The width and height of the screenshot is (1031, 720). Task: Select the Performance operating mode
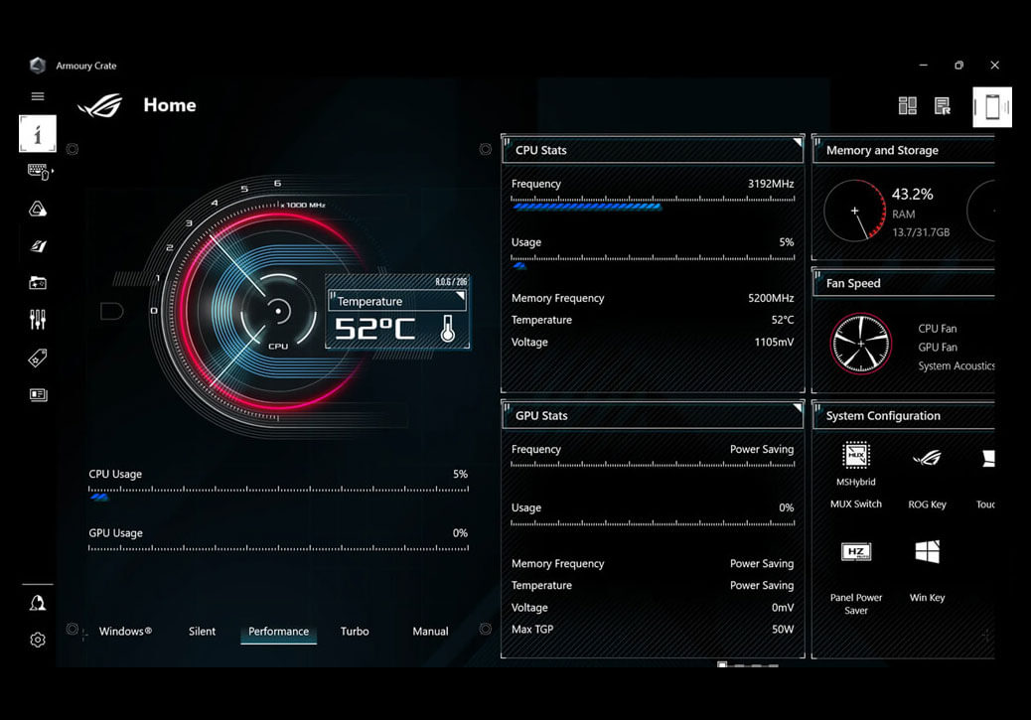tap(278, 632)
